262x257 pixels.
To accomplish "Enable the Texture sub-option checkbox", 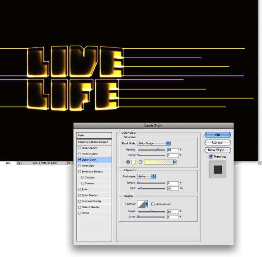I will click(83, 183).
